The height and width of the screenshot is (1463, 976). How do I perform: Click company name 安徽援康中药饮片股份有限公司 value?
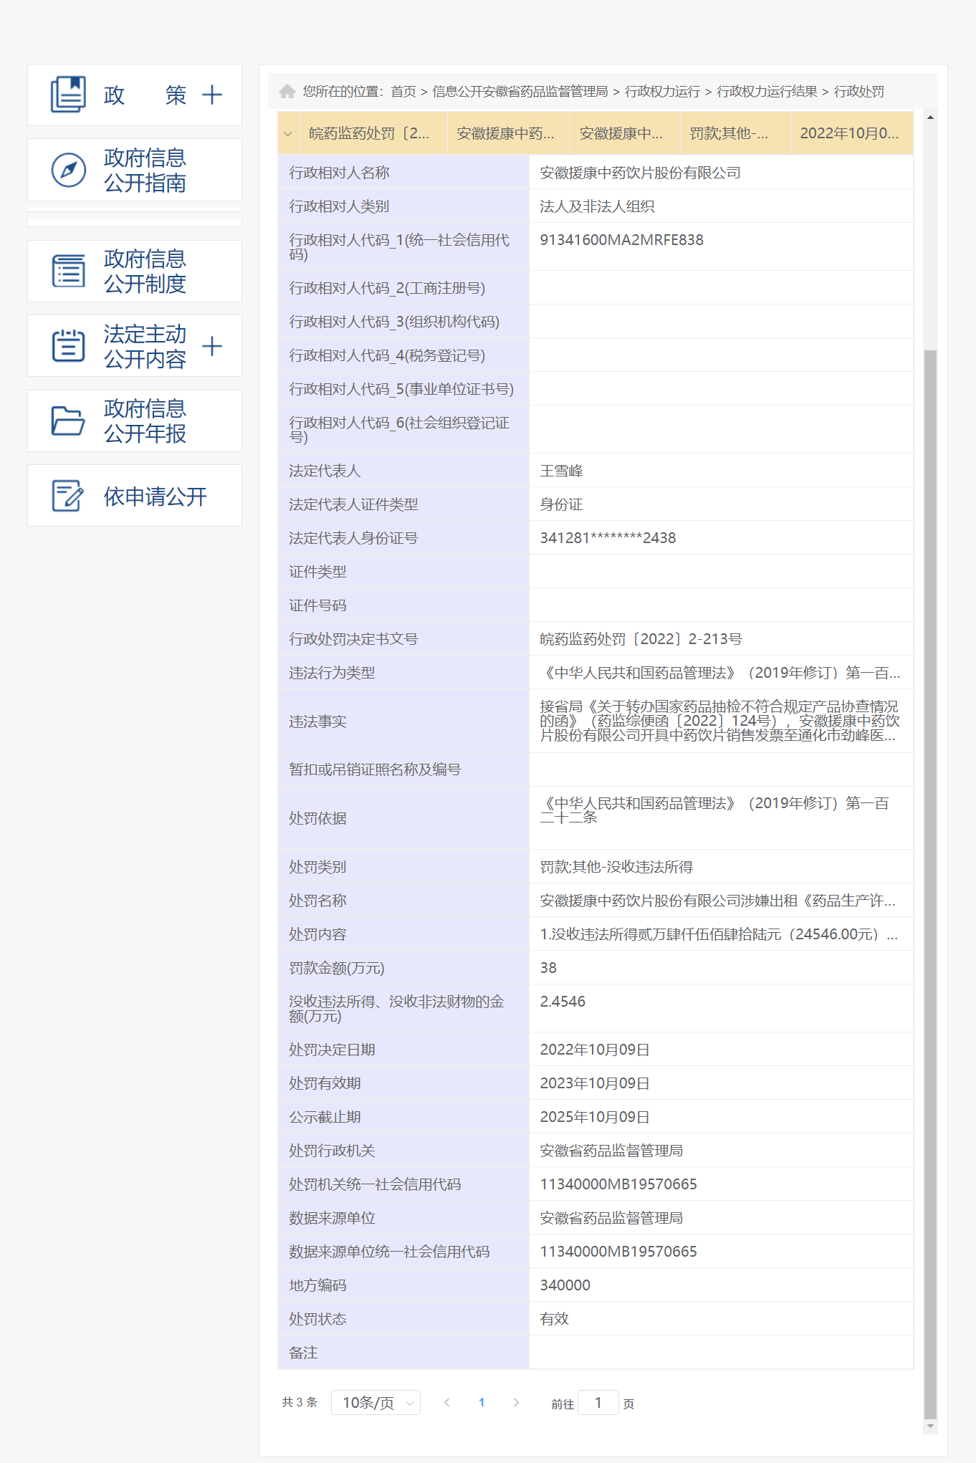pos(640,173)
